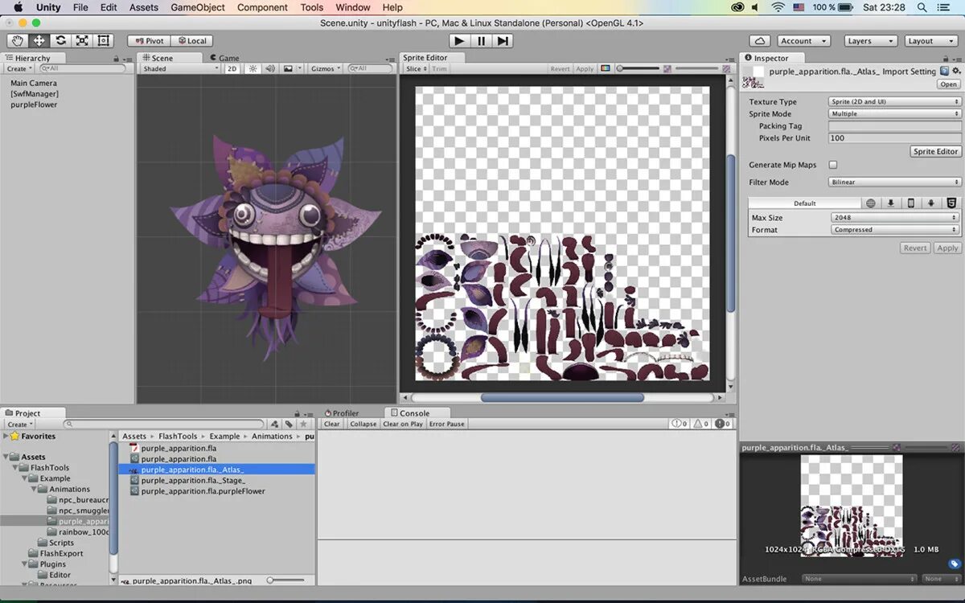
Task: Select the Hand tool in toolbar
Action: tap(17, 40)
